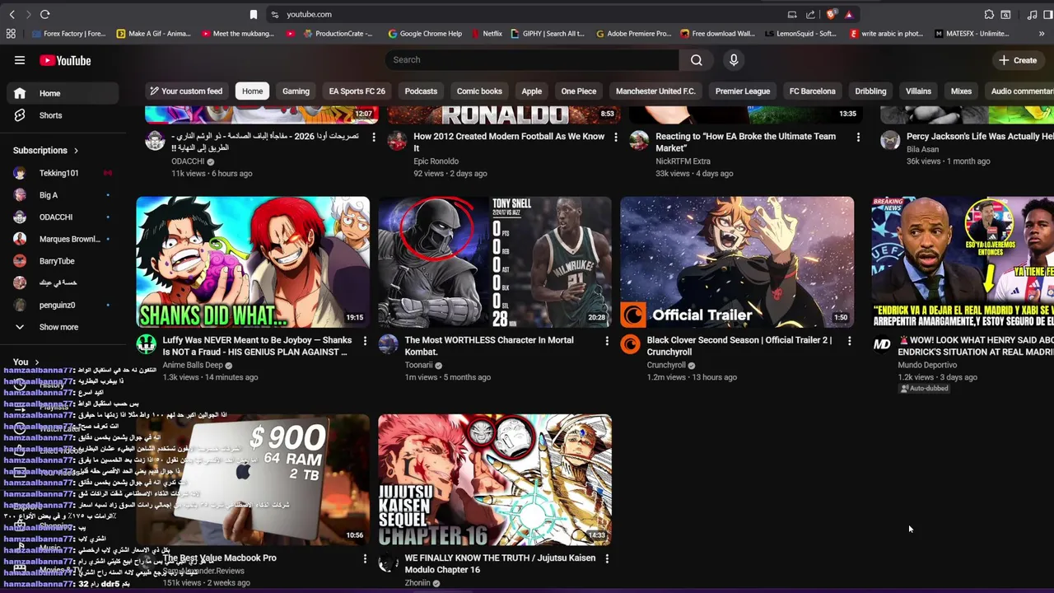Select the Gaming filter chip
This screenshot has height=593, width=1054.
(x=296, y=91)
